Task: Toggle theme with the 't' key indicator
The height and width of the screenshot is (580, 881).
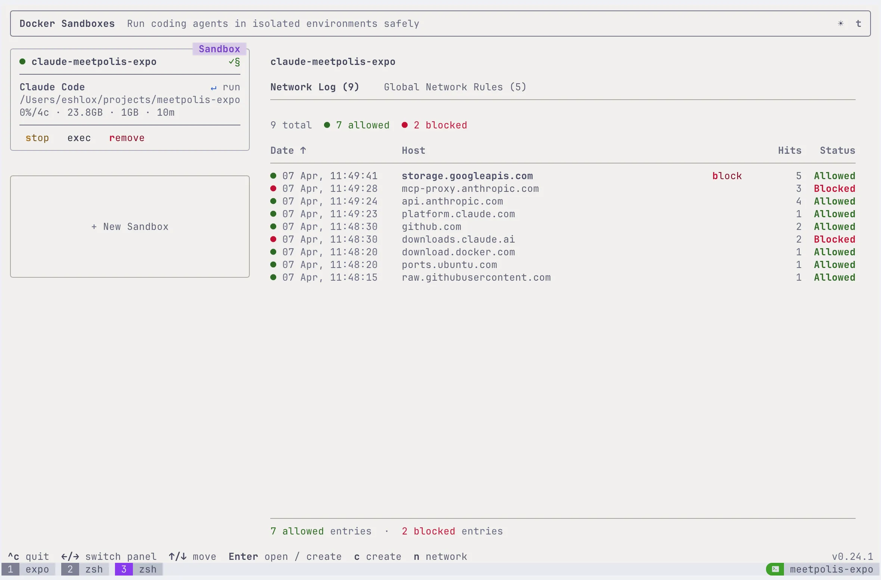Action: (x=858, y=24)
